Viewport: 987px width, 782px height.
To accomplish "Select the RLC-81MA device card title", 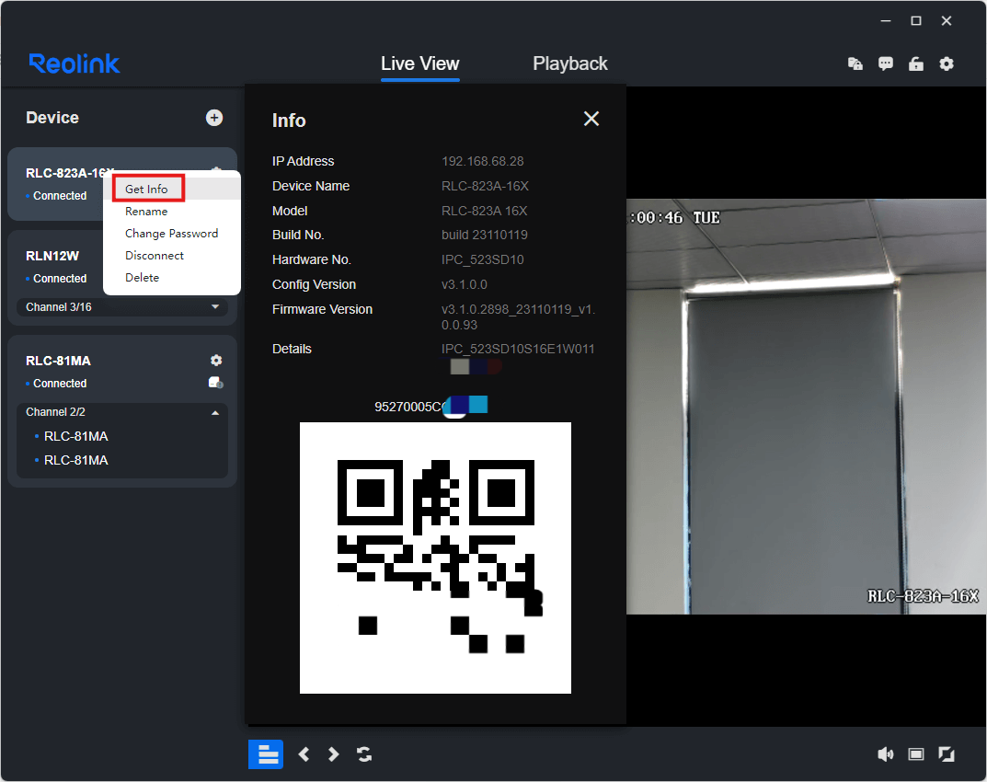I will click(58, 361).
